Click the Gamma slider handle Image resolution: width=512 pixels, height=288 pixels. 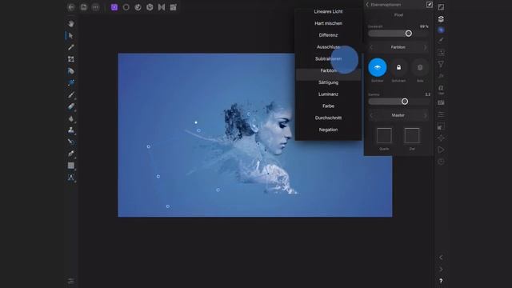(405, 102)
